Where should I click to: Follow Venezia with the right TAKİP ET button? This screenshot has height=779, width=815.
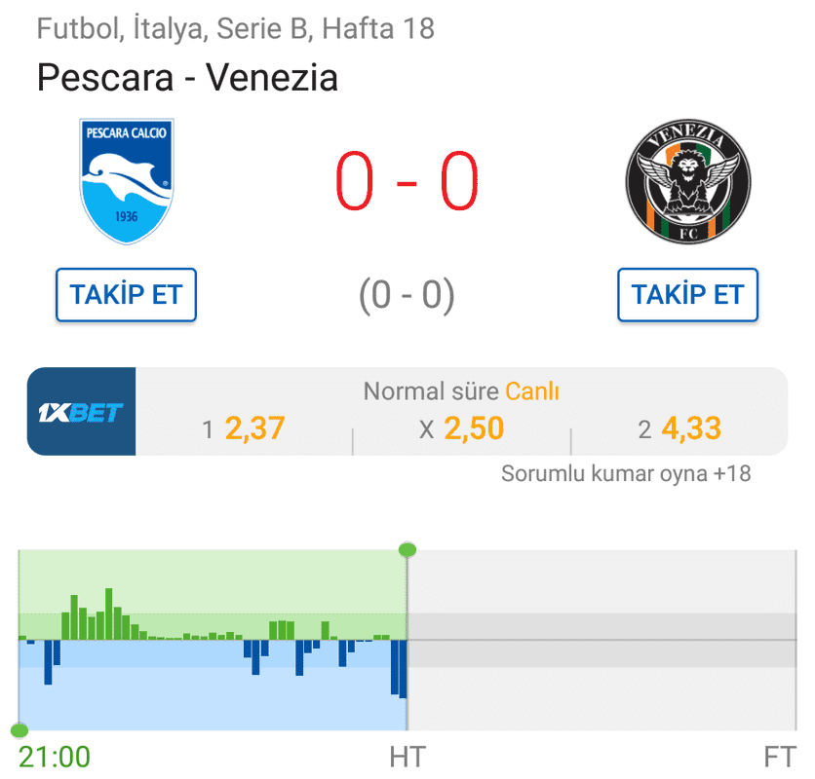[687, 295]
